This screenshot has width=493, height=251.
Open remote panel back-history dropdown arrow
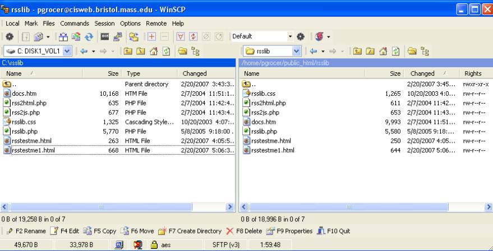point(323,51)
